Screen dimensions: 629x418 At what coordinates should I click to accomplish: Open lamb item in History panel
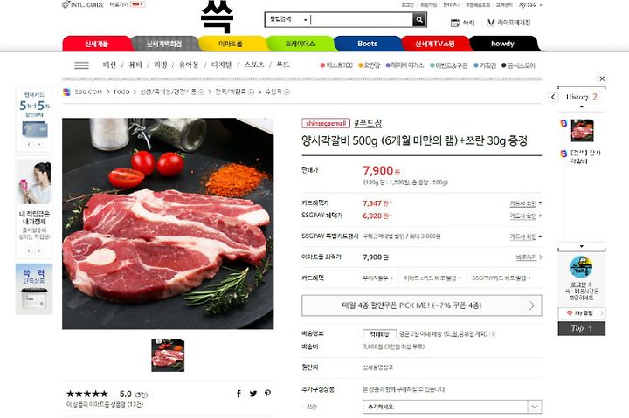click(582, 130)
